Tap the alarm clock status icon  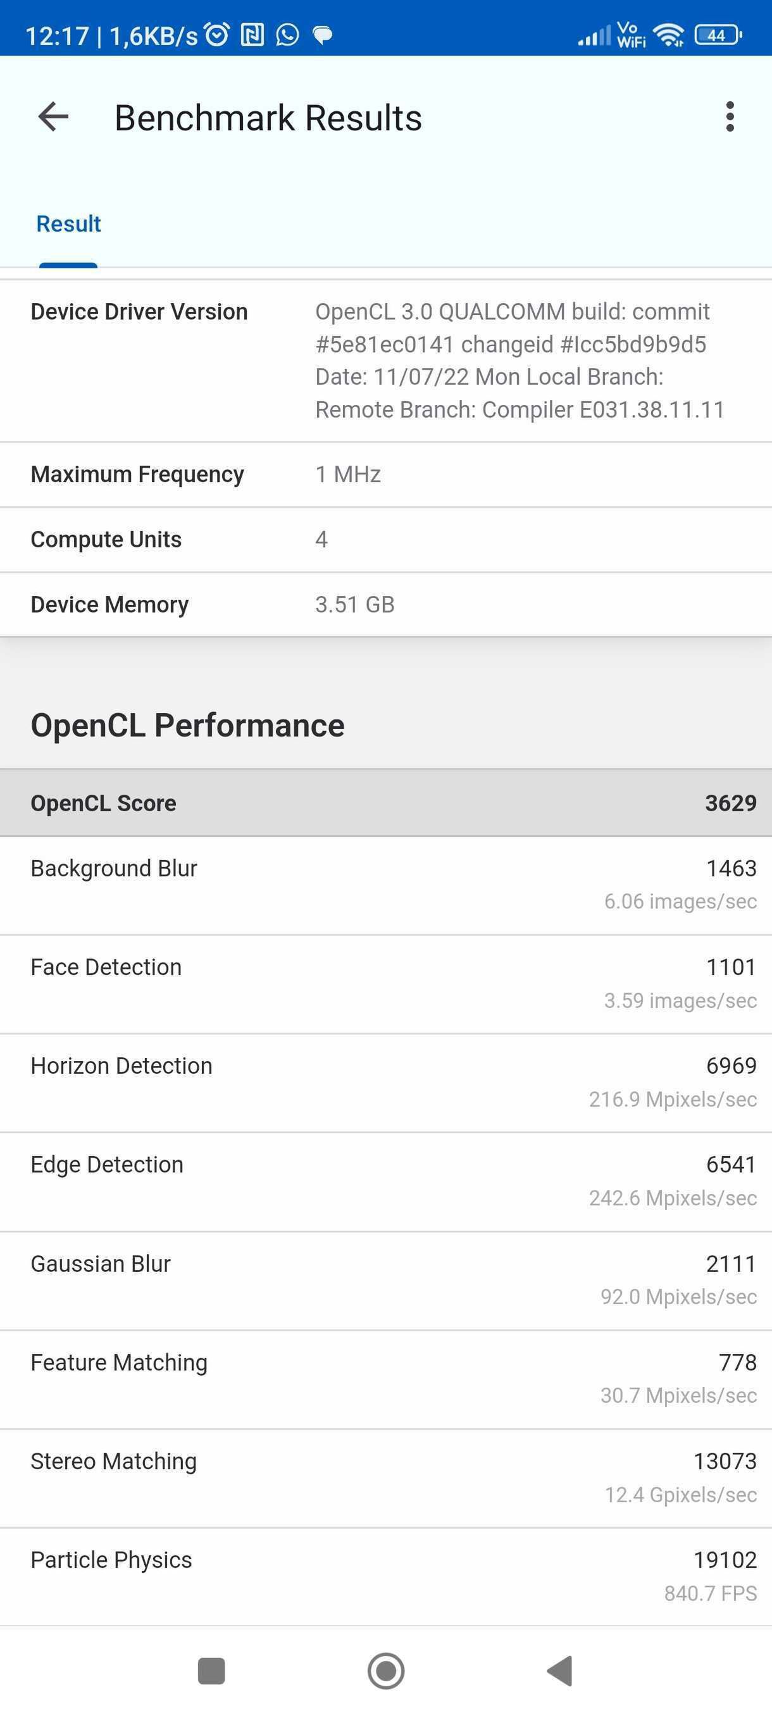(217, 35)
